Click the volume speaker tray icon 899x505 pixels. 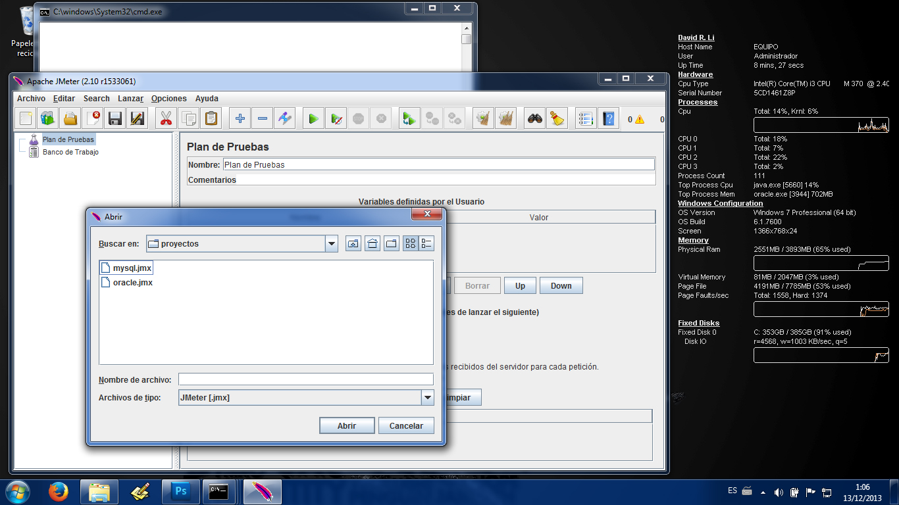pos(779,492)
